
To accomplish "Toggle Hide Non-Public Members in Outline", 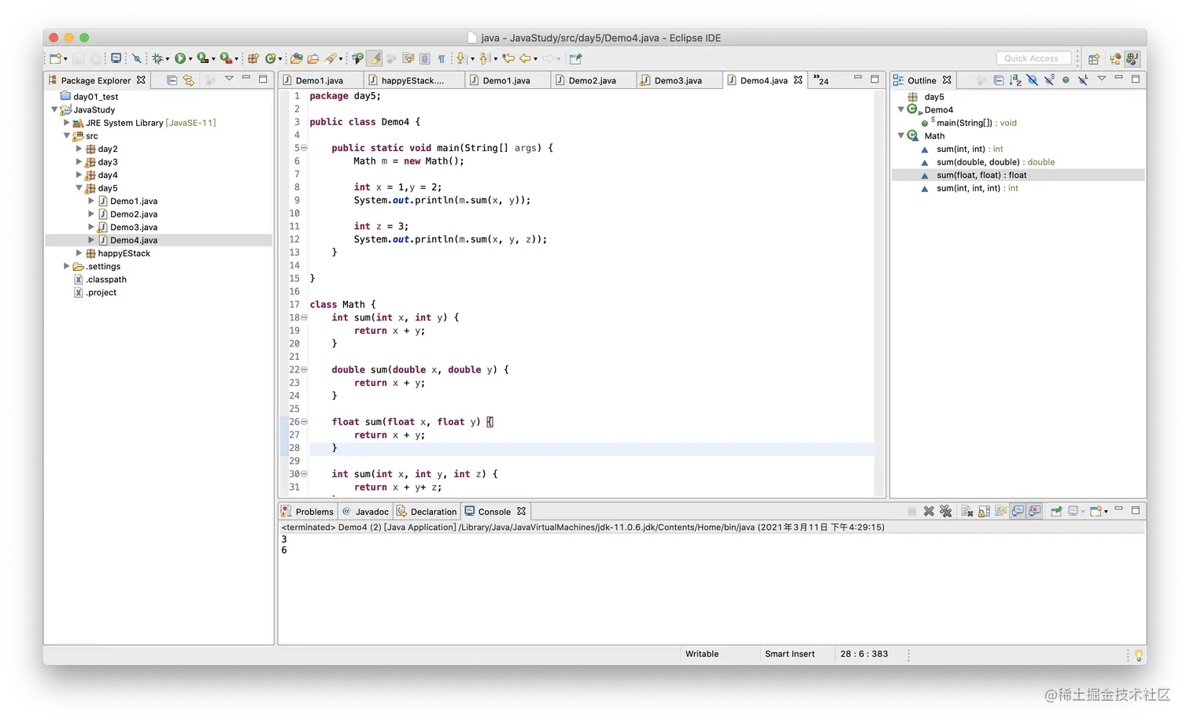I will (x=1066, y=80).
